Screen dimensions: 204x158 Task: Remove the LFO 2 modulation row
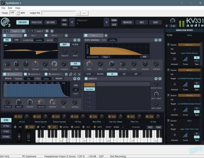coord(168,121)
